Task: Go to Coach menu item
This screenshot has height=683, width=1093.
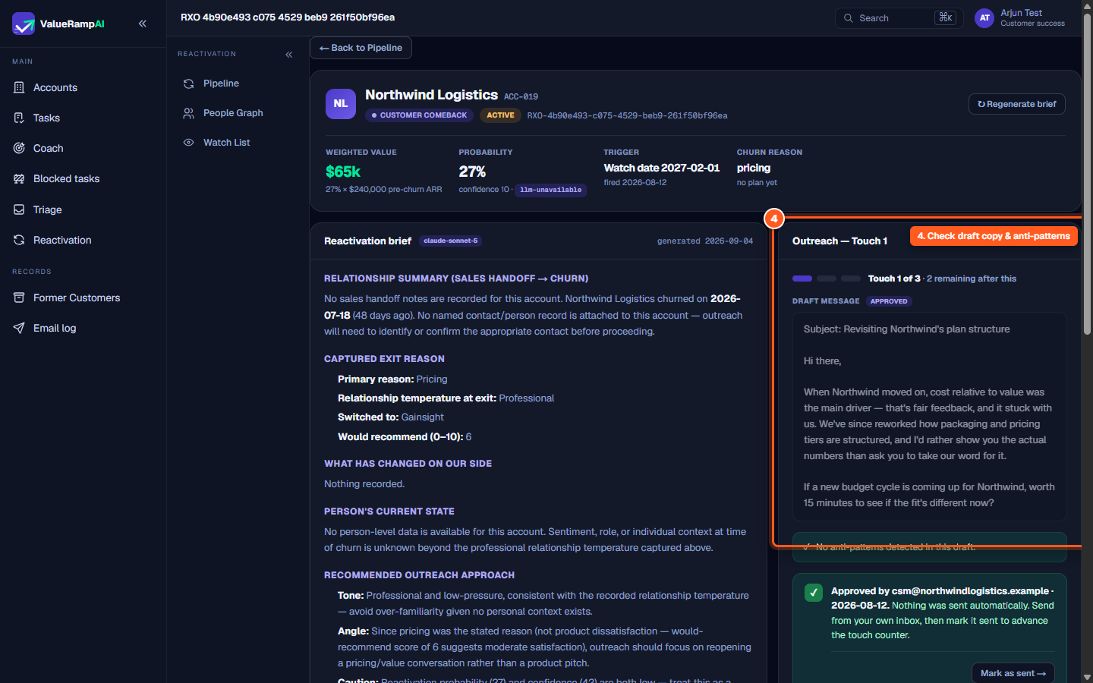Action: pyautogui.click(x=48, y=148)
